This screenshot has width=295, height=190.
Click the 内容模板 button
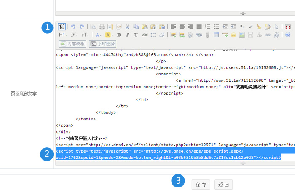pos(72,44)
